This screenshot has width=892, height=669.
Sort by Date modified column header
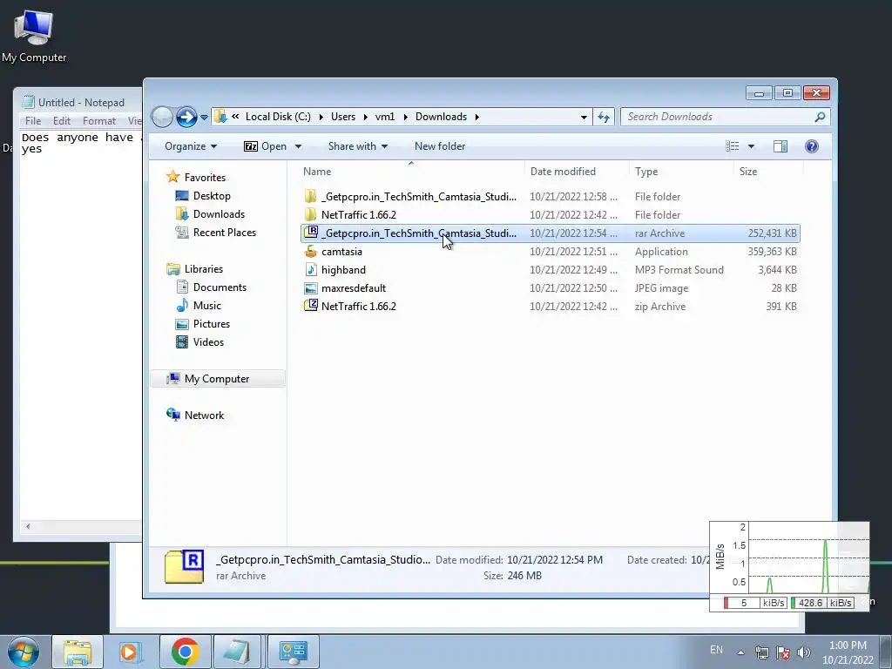(x=577, y=172)
